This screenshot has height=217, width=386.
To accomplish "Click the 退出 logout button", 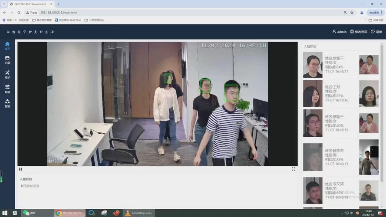I will coord(376,32).
